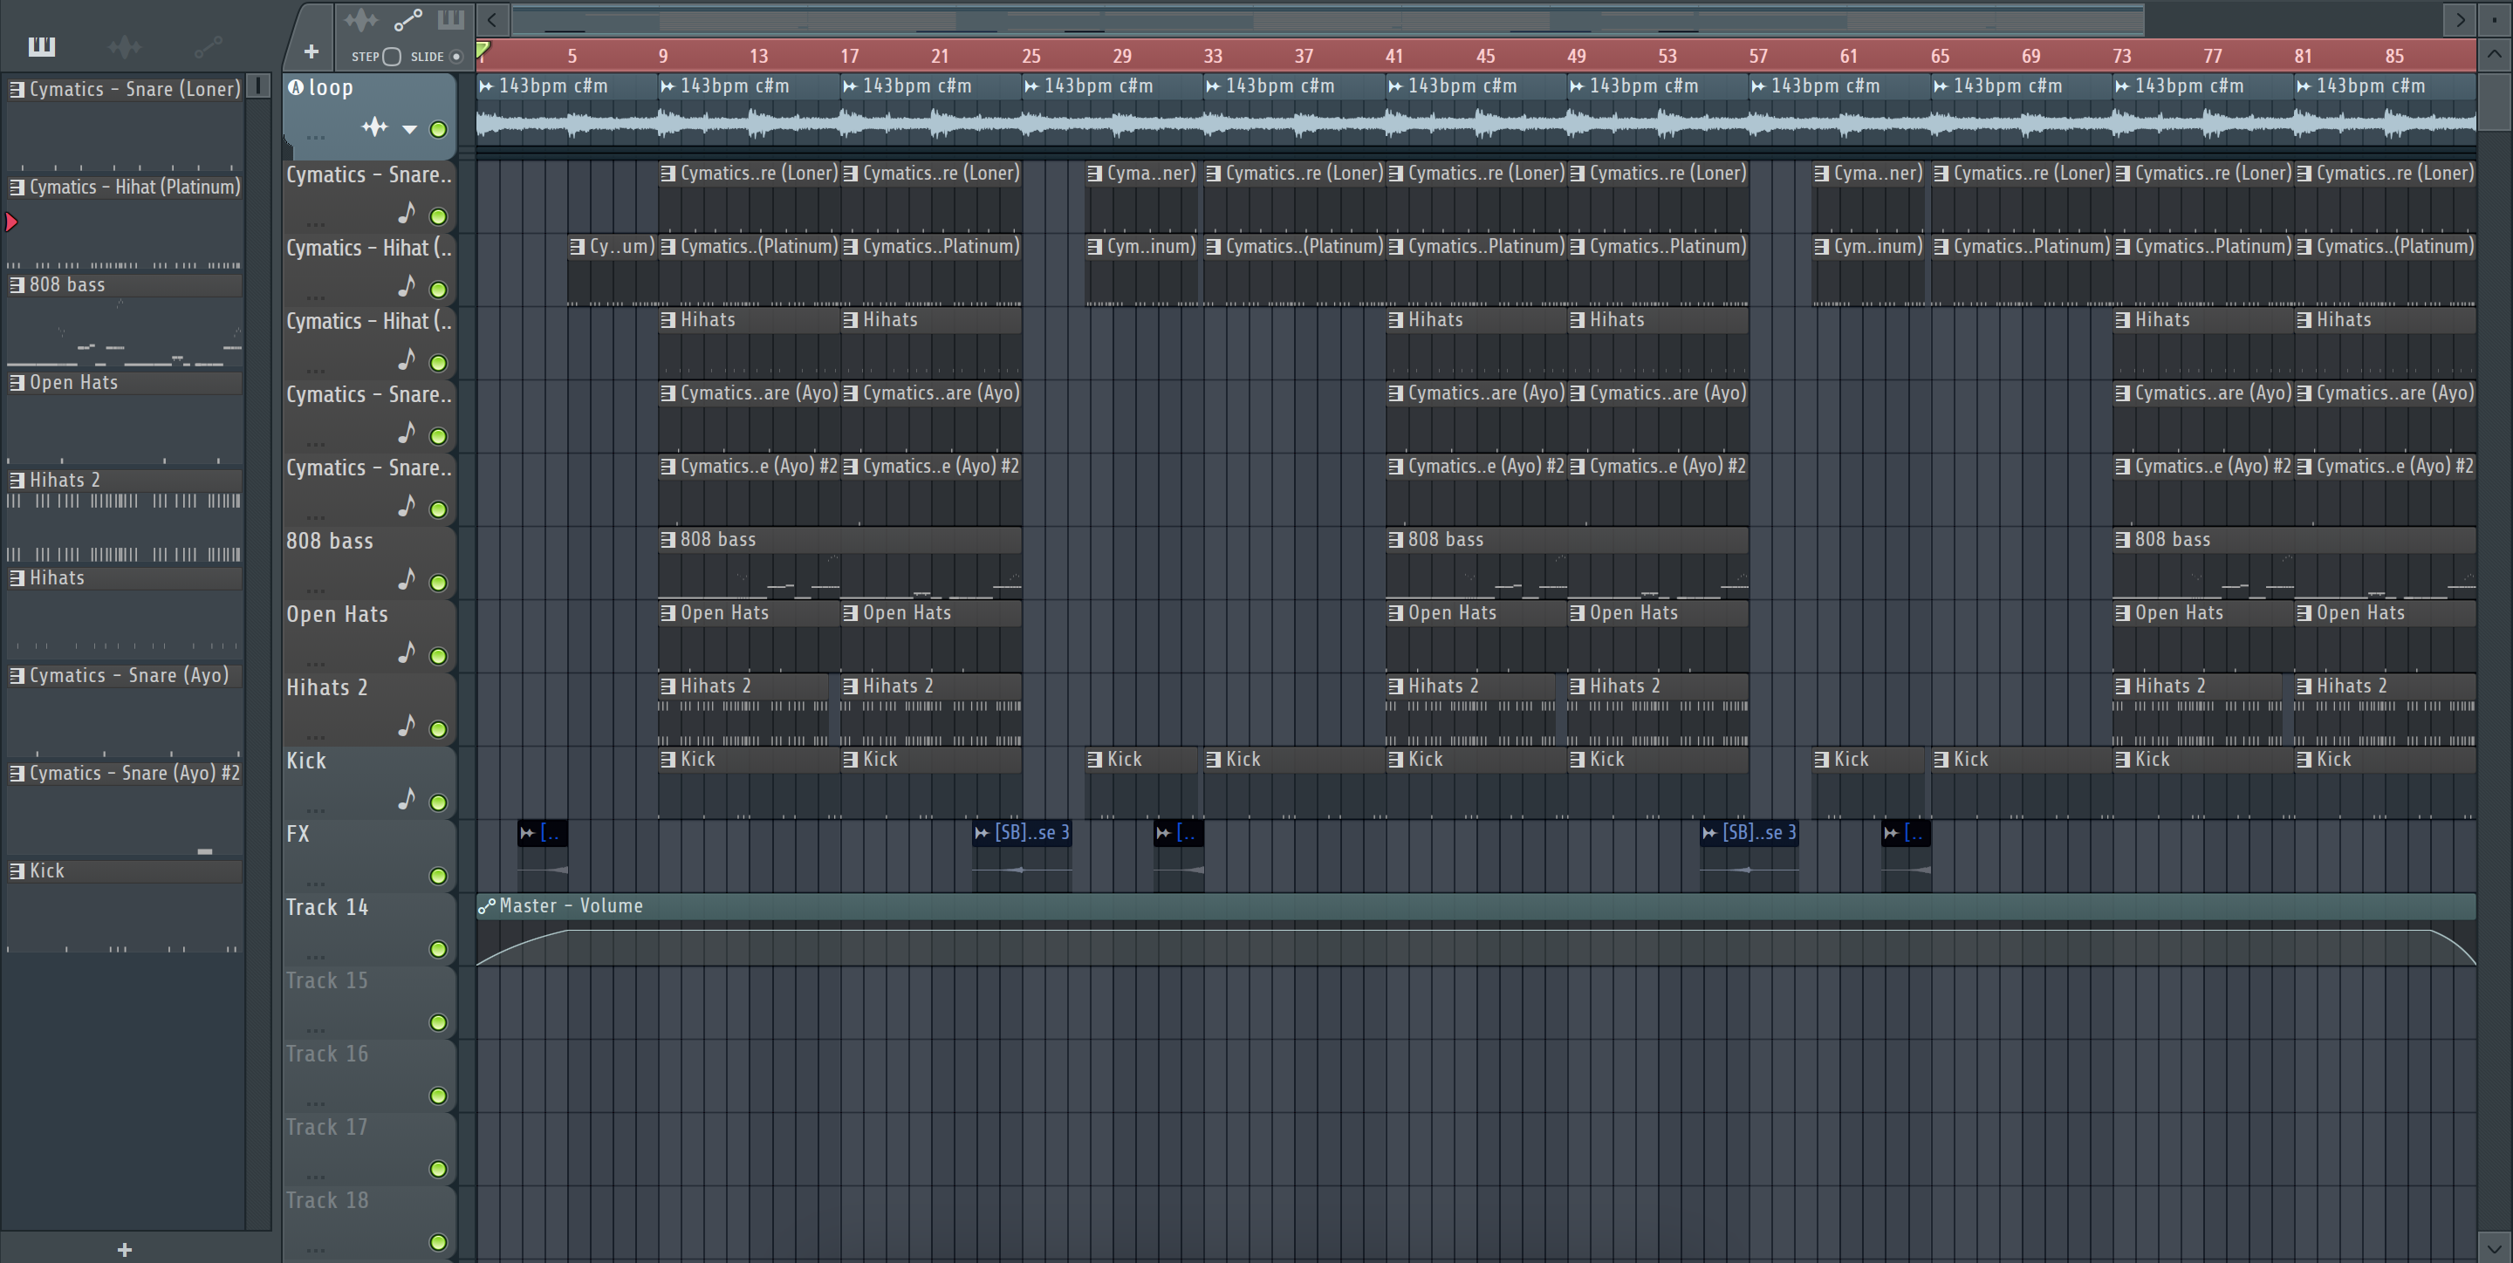The image size is (2513, 1263).
Task: Click the note icon on Hihats 2 track
Action: pos(407,726)
